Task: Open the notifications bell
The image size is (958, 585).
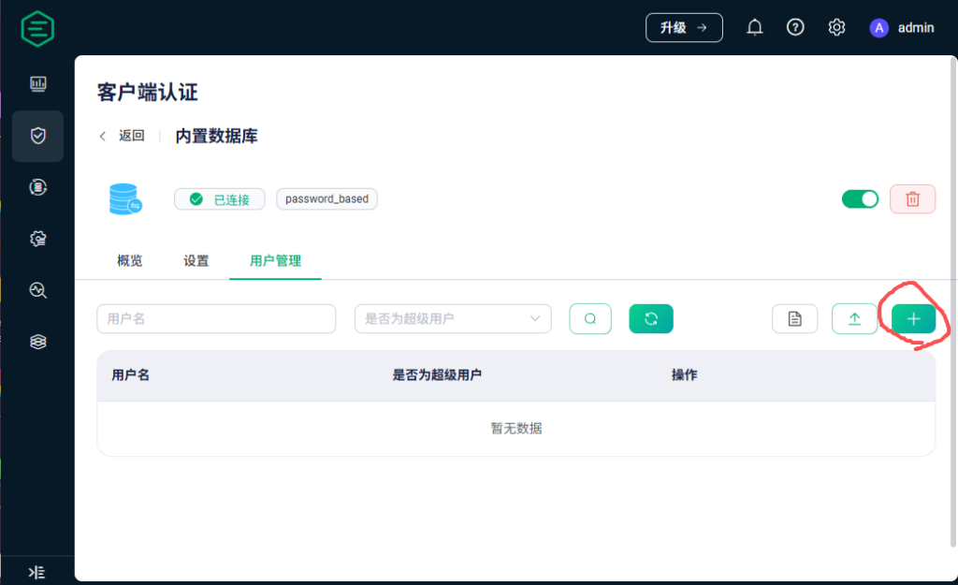Action: tap(754, 27)
